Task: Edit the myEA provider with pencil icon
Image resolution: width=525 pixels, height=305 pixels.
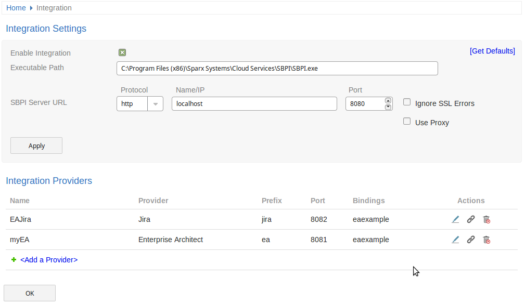Action: tap(455, 240)
